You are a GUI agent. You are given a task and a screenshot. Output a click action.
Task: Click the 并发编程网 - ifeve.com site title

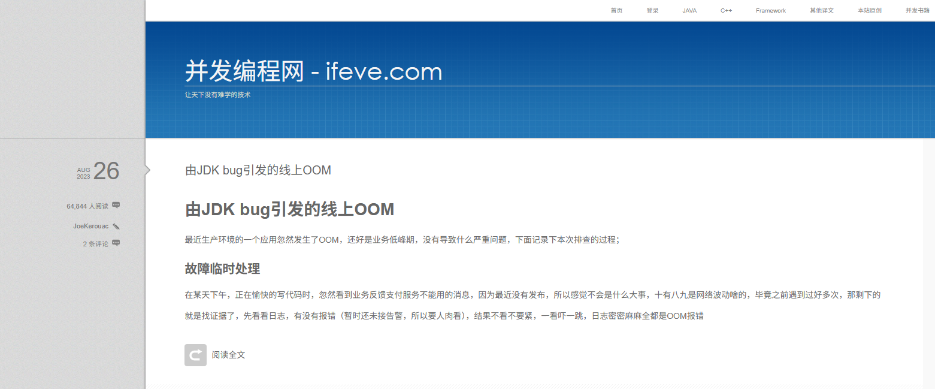click(x=313, y=71)
